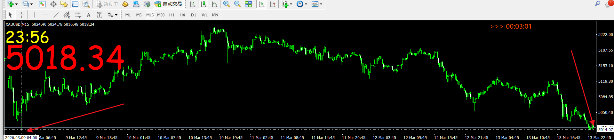Expand new chart dropdown arrow
Viewport: 614px width, 140px height.
click(x=16, y=4)
